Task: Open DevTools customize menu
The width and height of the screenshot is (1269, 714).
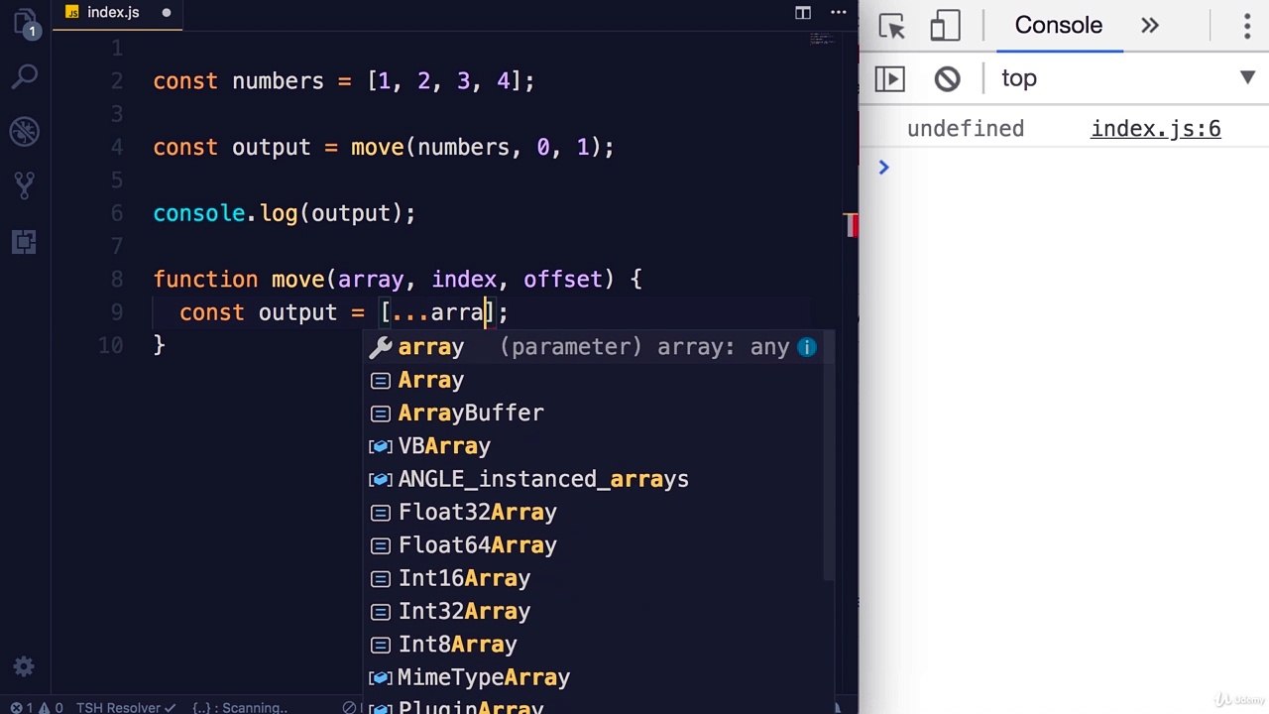Action: (1247, 27)
